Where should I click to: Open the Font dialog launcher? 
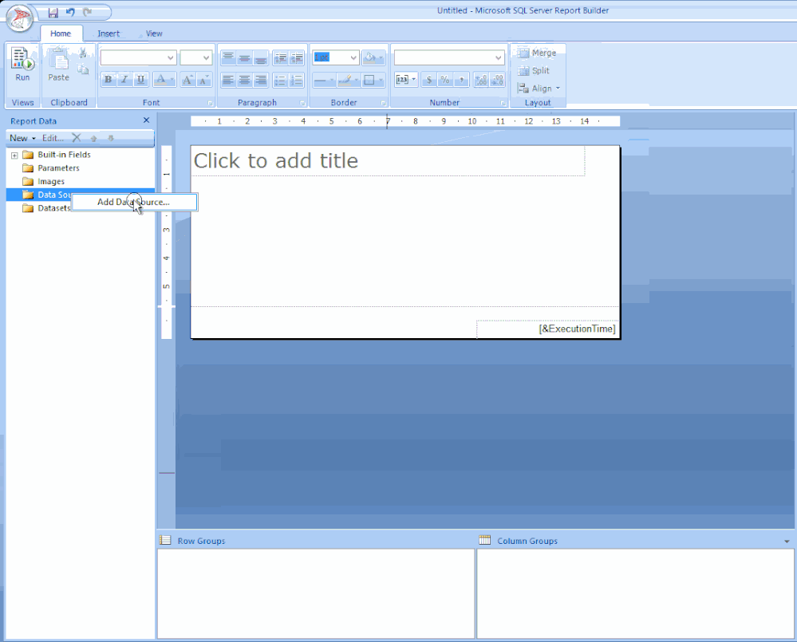tap(210, 103)
